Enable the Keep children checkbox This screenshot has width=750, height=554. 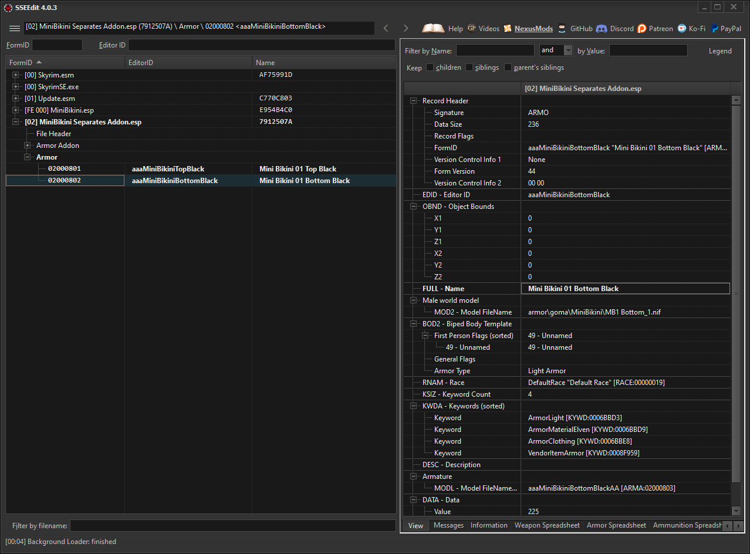pos(430,67)
